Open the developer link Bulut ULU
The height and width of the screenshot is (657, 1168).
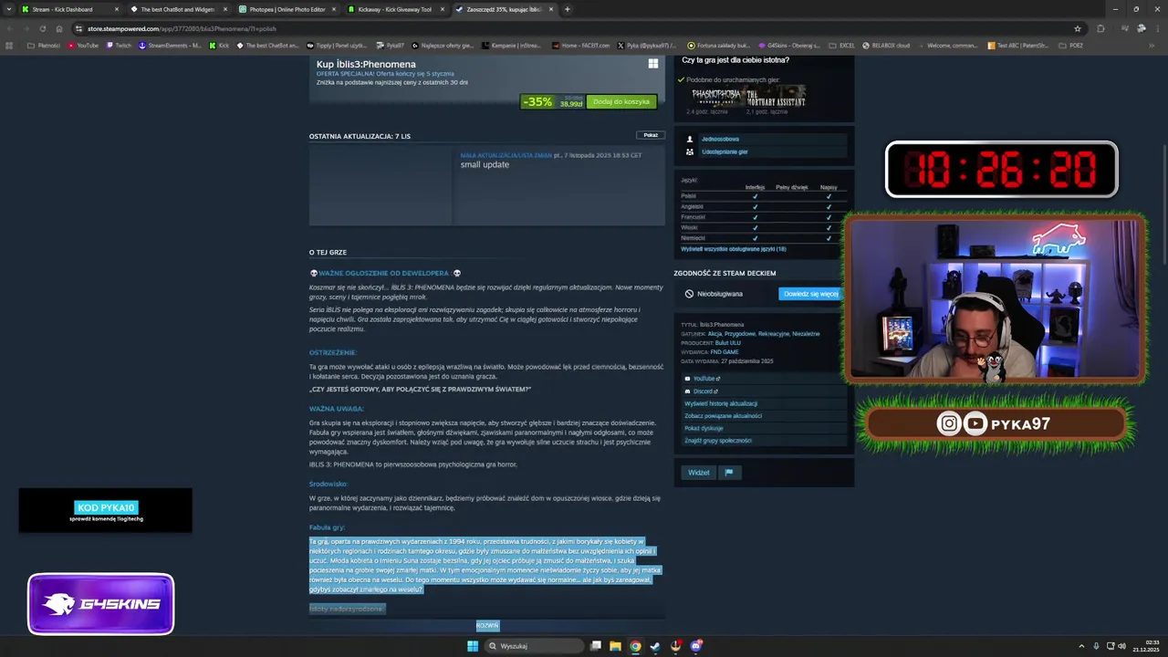point(728,343)
